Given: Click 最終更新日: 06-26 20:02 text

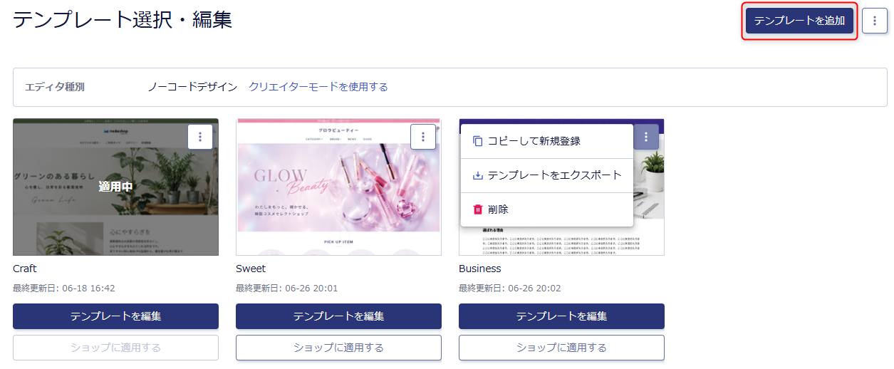Looking at the screenshot, I should (x=510, y=289).
